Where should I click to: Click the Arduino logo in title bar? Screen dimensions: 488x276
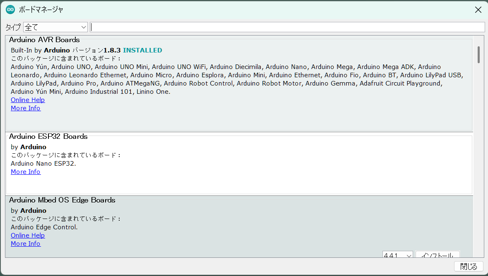pos(10,10)
